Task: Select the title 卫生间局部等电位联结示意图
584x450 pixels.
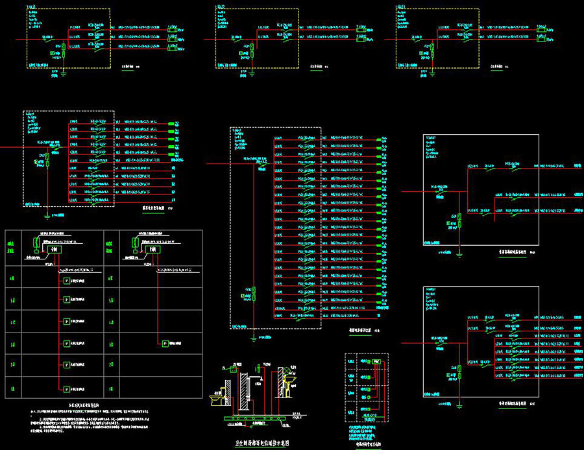Action: click(x=262, y=443)
